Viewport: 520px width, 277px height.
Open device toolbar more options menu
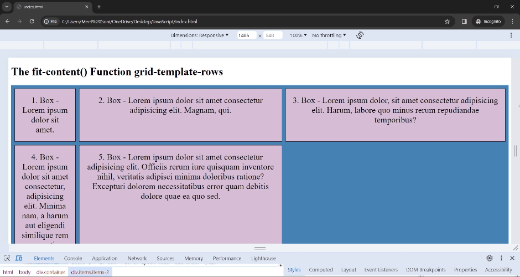click(511, 35)
